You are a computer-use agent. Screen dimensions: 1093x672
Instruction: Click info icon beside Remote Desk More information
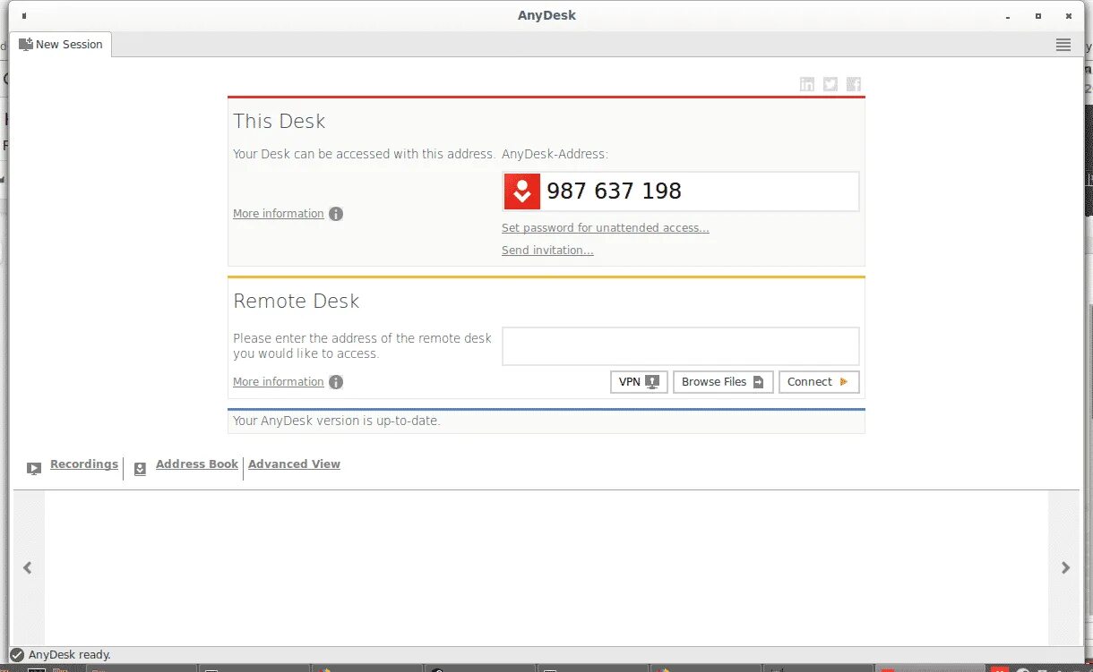point(336,382)
